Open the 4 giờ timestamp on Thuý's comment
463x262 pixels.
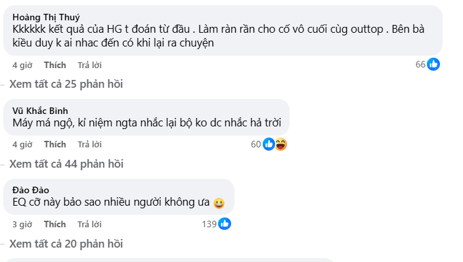click(22, 65)
